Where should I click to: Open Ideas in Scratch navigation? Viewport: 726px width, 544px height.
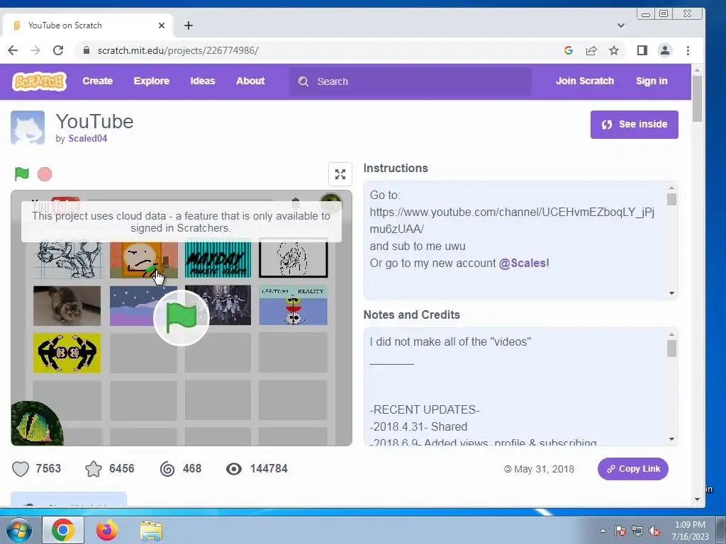[203, 81]
